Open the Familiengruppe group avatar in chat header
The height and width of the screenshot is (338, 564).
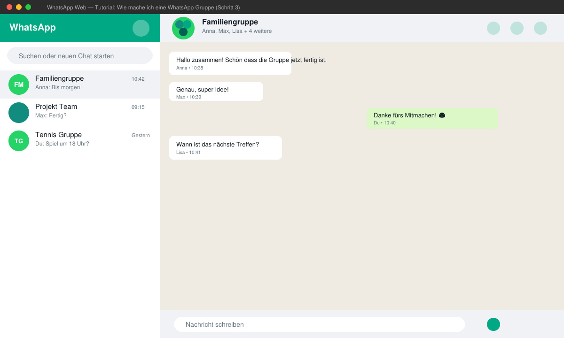pos(183,28)
